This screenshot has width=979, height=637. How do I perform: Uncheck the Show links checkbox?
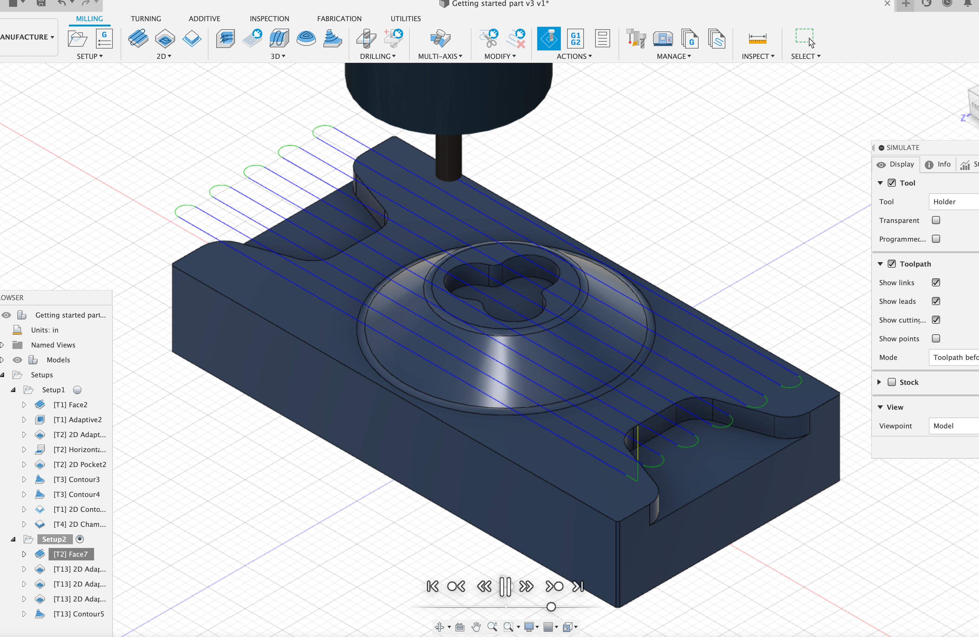[x=936, y=282]
